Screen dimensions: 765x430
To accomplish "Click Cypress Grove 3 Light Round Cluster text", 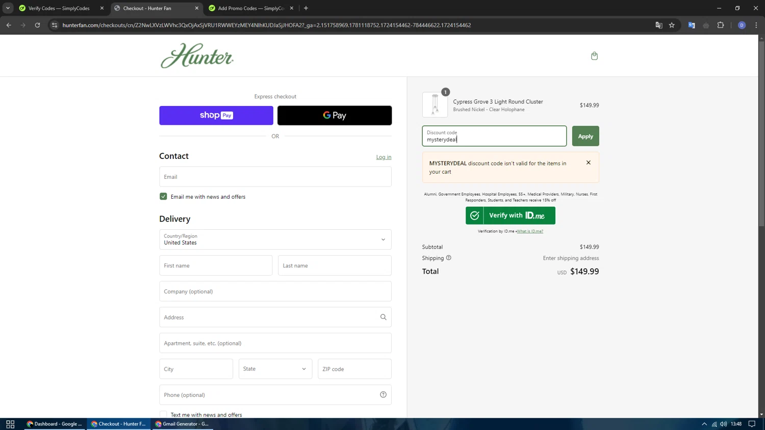I will click(x=498, y=101).
